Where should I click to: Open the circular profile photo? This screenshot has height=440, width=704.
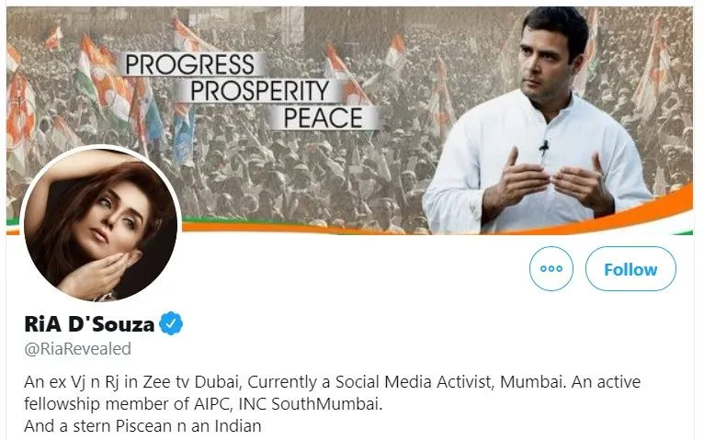tap(100, 224)
